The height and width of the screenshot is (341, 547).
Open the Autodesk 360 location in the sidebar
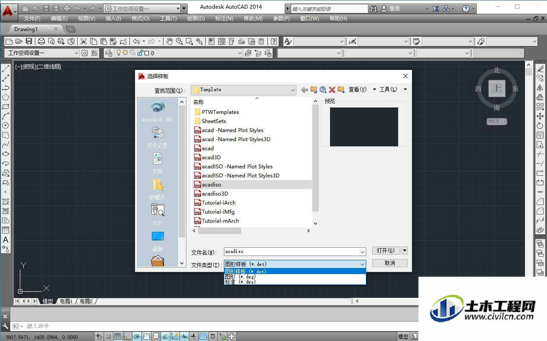click(157, 111)
